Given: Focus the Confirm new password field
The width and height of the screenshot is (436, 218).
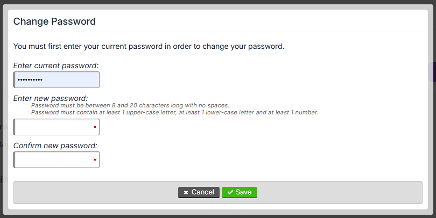Looking at the screenshot, I should point(54,160).
